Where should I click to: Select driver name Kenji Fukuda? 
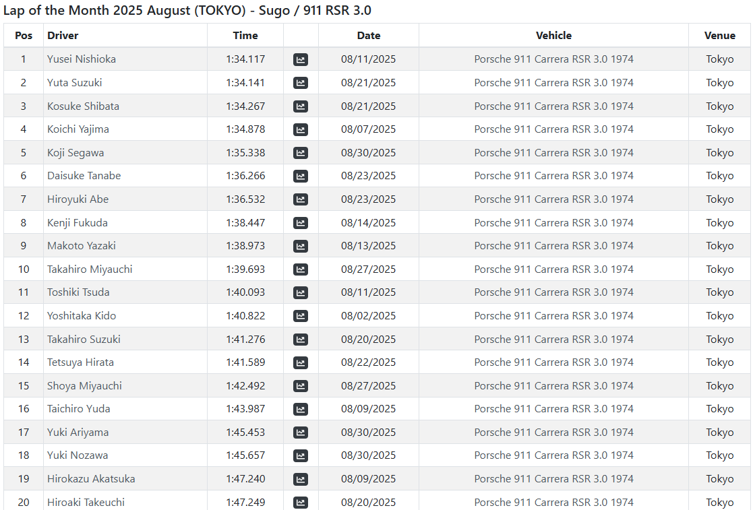78,222
